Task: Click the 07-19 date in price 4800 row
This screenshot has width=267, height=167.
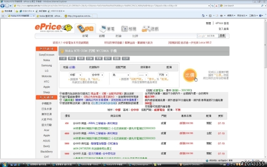Action: coord(221,134)
